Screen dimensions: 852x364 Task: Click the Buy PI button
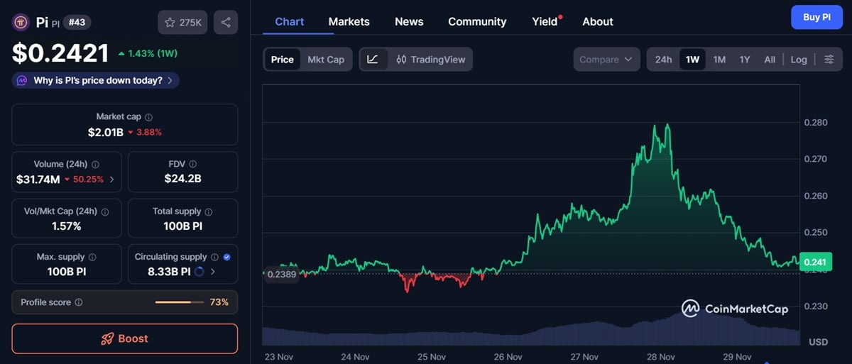pos(816,17)
